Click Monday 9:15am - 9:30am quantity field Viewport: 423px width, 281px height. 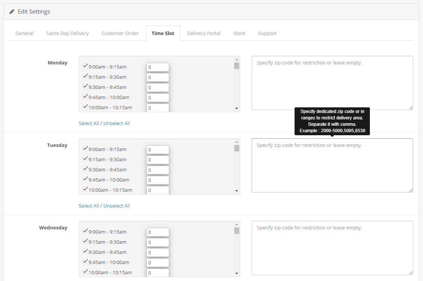pyautogui.click(x=158, y=77)
